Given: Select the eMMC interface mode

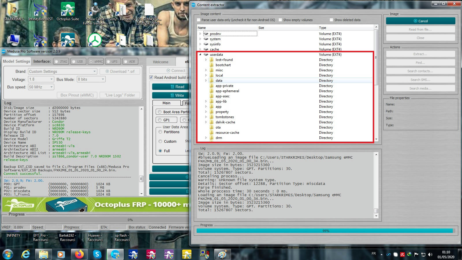Looking at the screenshot, I should pos(96,61).
